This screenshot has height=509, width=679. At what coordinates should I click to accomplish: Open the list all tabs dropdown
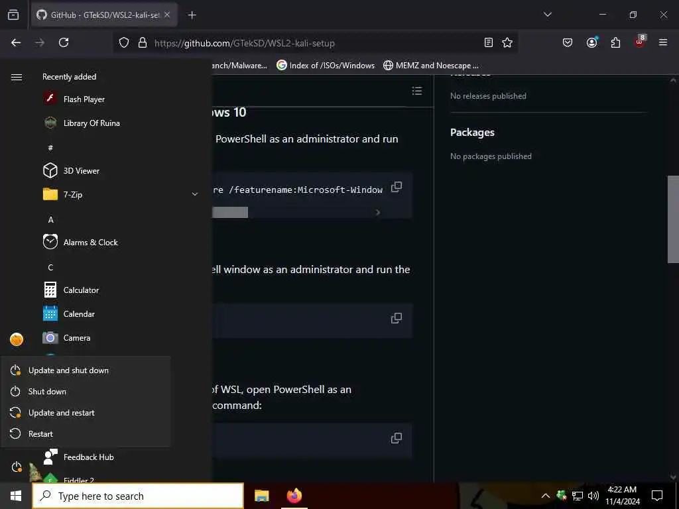(x=547, y=15)
